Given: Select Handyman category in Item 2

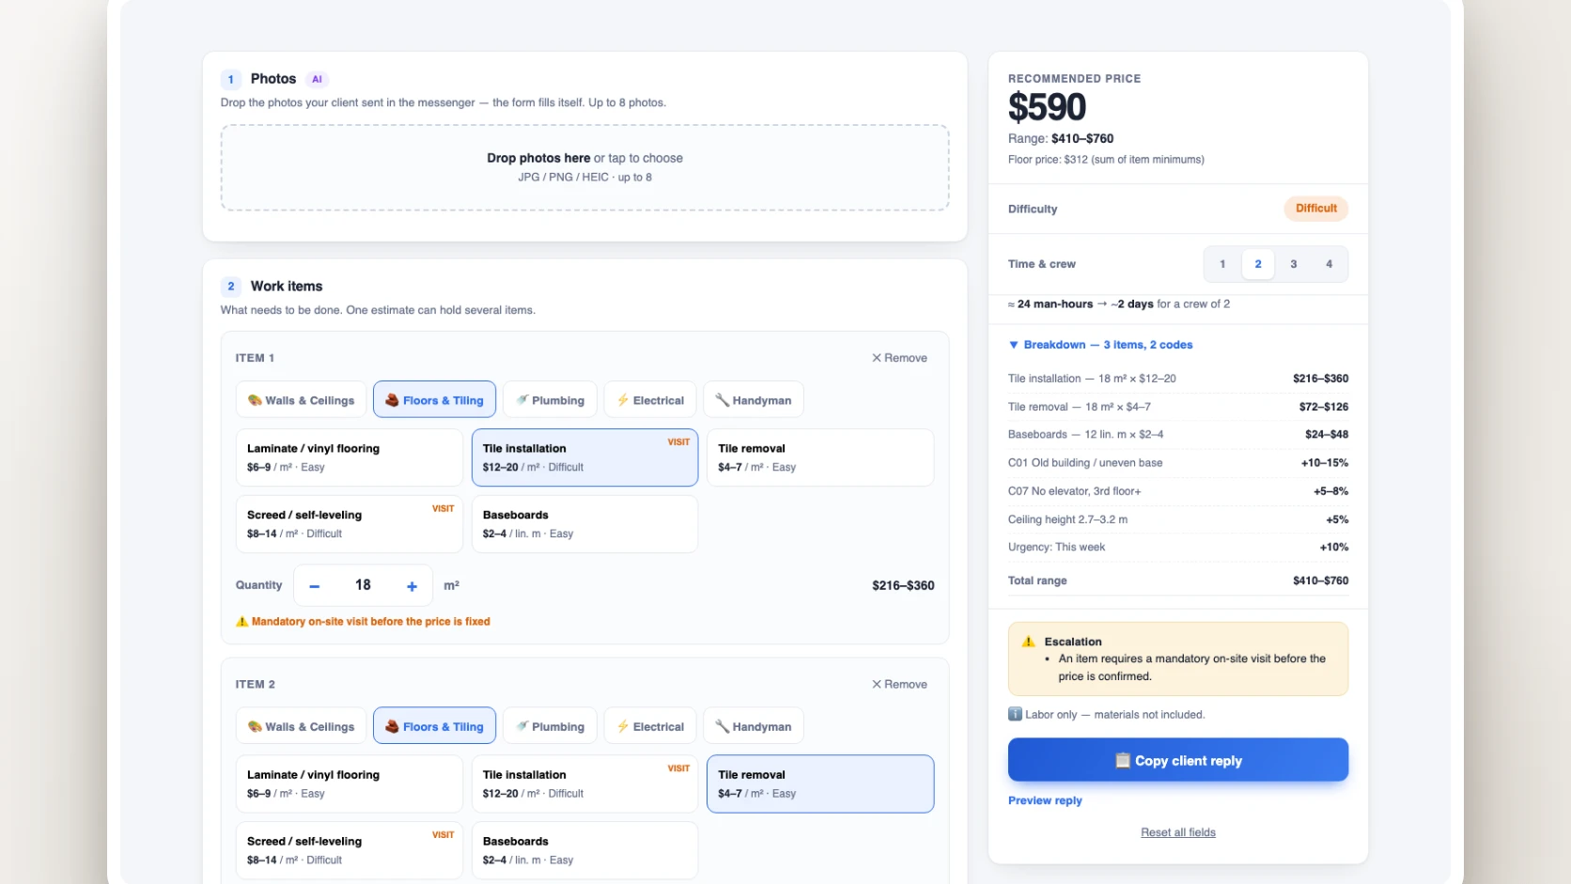Looking at the screenshot, I should point(754,726).
